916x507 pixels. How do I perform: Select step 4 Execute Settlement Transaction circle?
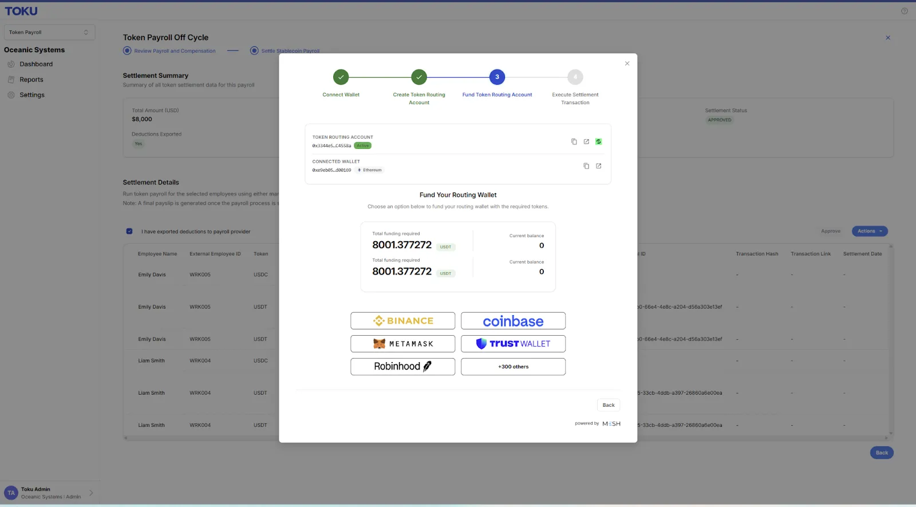[x=575, y=77]
